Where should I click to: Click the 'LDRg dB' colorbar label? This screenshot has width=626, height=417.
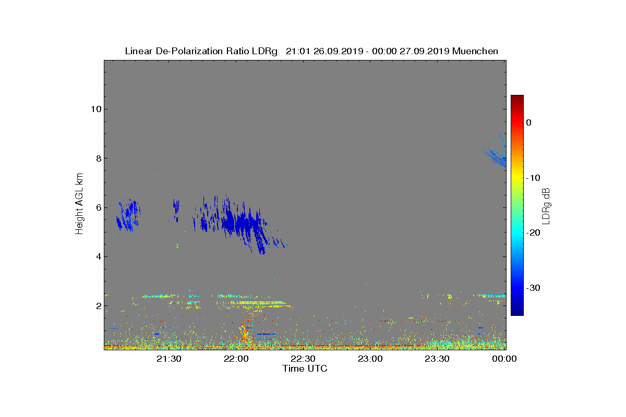pyautogui.click(x=546, y=205)
